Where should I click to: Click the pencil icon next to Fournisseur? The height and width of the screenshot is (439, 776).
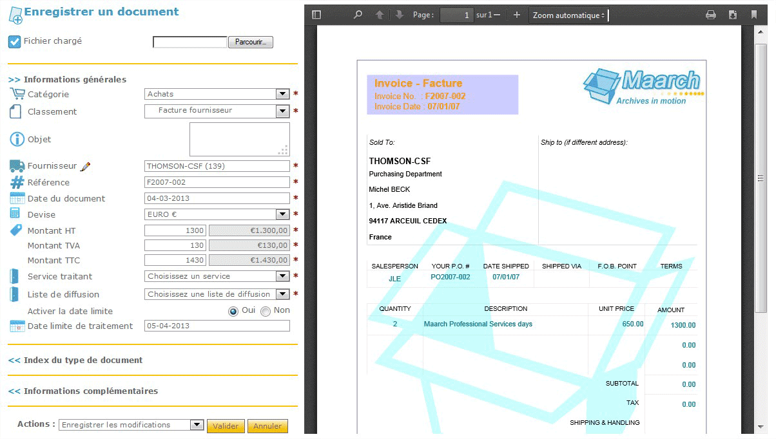click(86, 166)
